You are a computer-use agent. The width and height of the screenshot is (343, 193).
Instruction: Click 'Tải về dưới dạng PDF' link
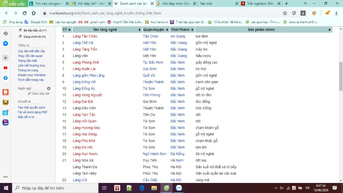point(32,112)
